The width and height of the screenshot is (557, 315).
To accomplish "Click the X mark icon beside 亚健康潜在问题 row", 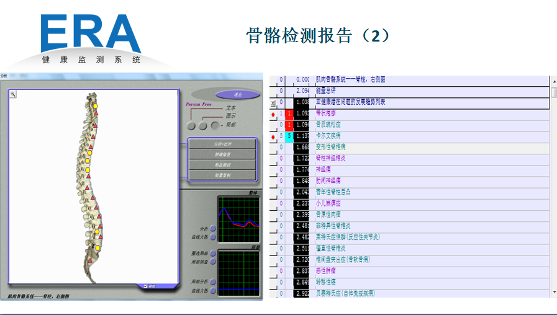I will 273,103.
